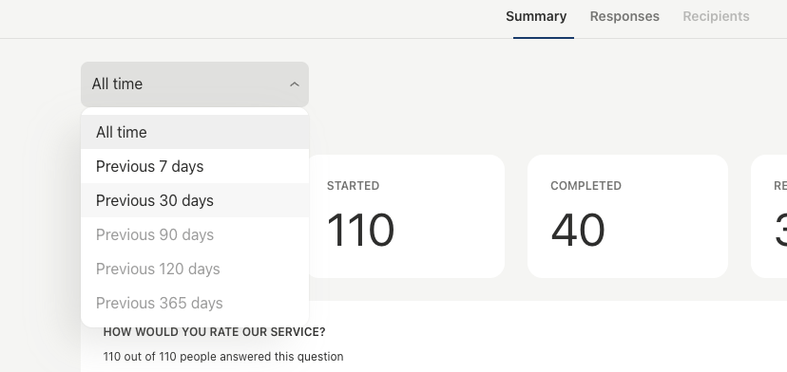
Task: Choose Previous 7 days from the list
Action: [195, 166]
